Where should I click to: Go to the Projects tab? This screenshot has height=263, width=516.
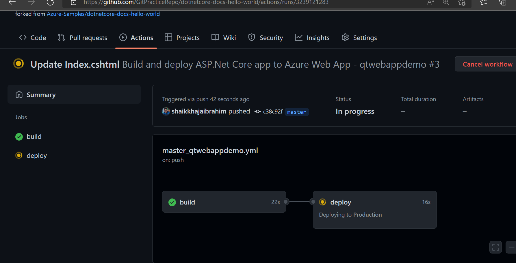click(x=182, y=37)
